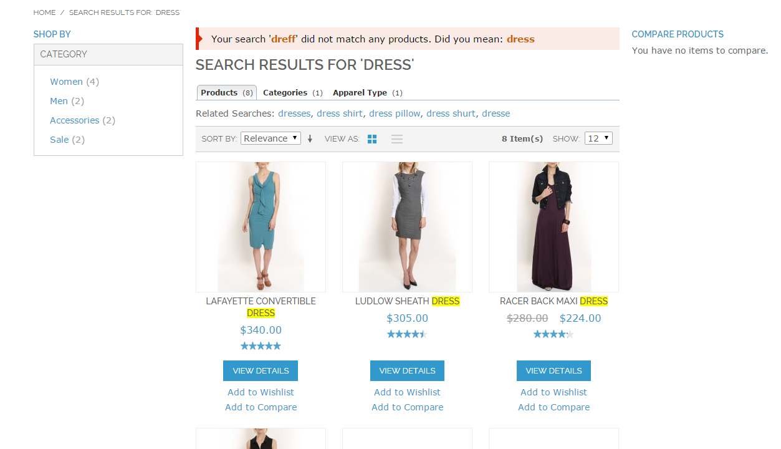Add Ludlow Sheath Dress to Compare
The width and height of the screenshot is (781, 449).
(407, 407)
